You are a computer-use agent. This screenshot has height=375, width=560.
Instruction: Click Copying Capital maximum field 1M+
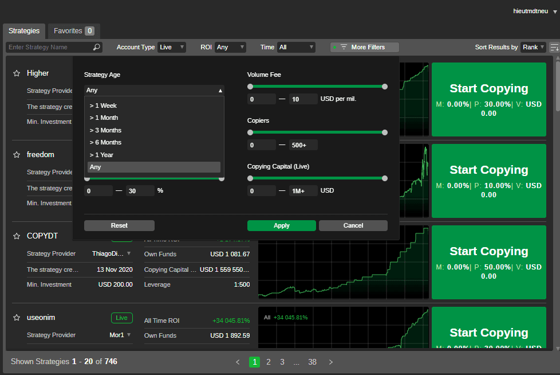[x=303, y=191]
